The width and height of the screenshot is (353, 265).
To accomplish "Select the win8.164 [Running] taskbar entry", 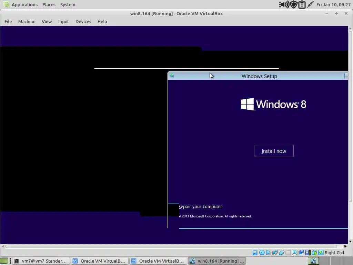I will tap(216, 261).
